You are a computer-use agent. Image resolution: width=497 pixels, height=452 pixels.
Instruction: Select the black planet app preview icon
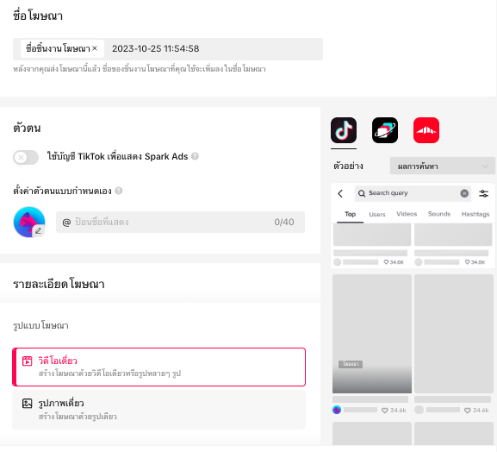click(385, 130)
